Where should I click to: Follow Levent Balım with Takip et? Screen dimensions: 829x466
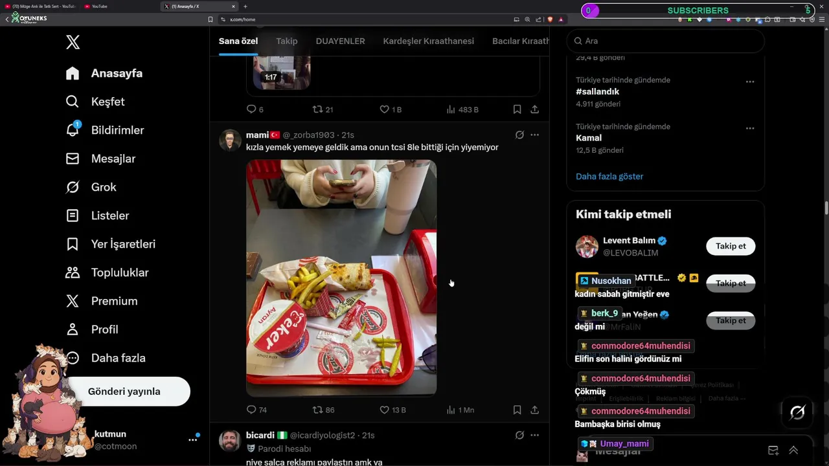point(731,246)
